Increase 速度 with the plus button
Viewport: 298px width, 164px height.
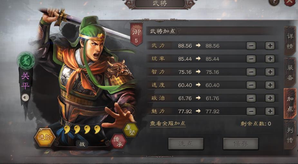(270, 85)
